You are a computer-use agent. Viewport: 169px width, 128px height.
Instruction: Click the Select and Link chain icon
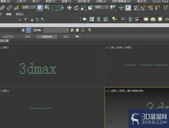pyautogui.click(x=2, y=8)
